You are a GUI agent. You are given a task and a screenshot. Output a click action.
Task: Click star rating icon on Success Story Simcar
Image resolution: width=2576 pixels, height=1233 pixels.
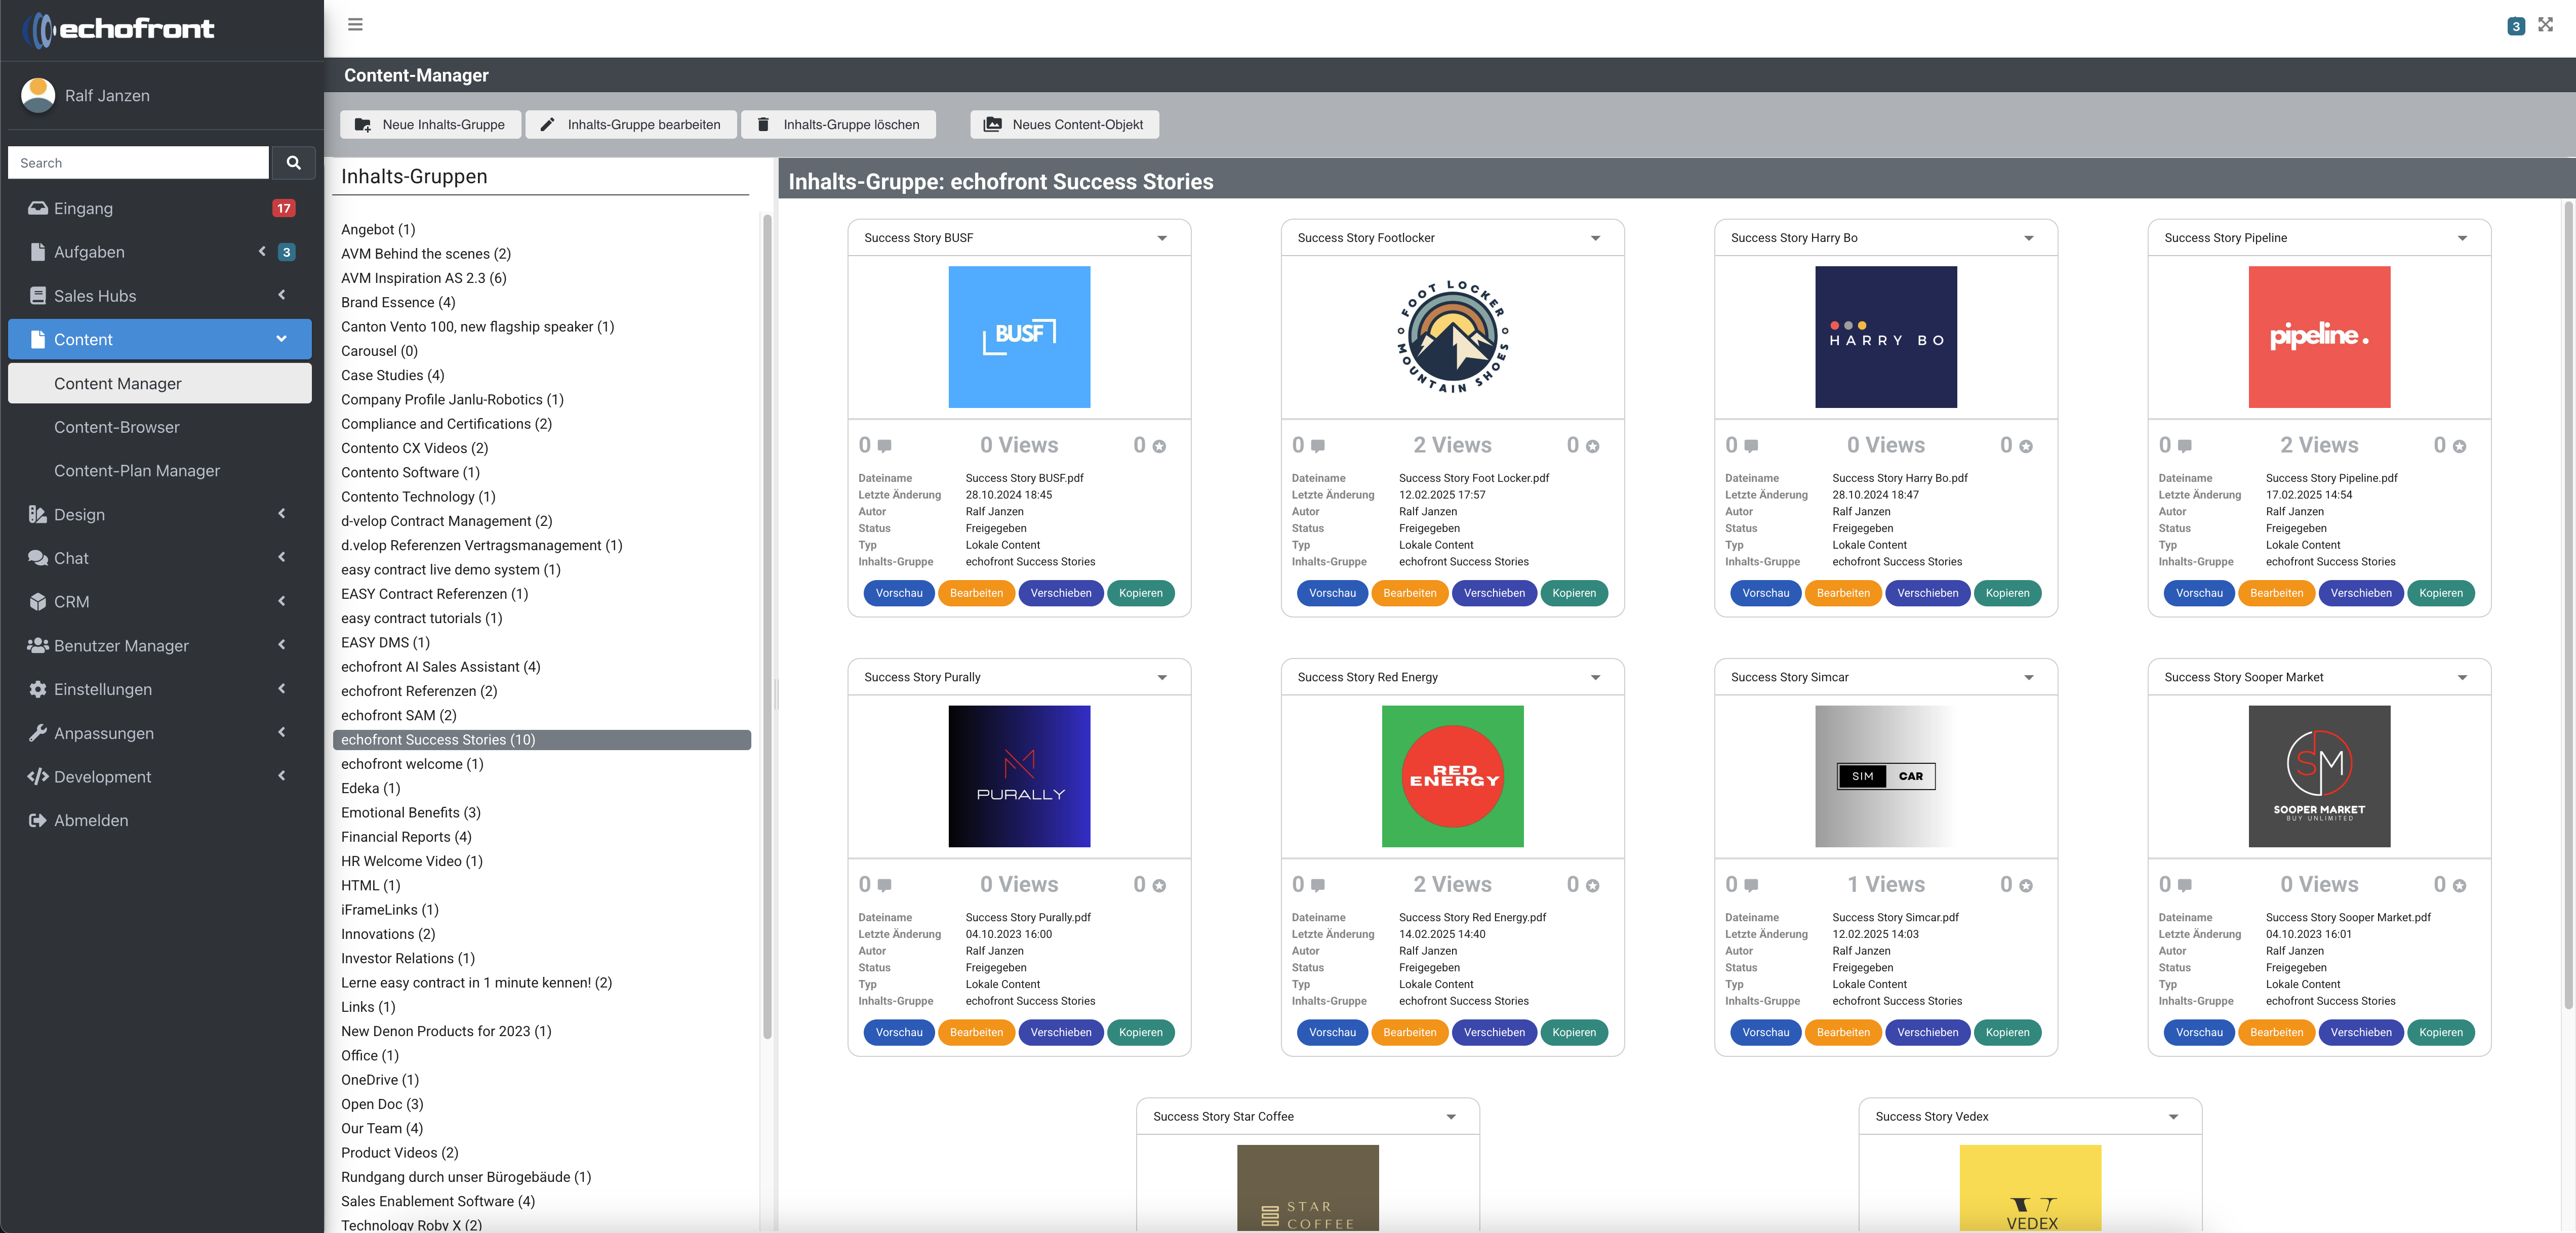click(2025, 885)
